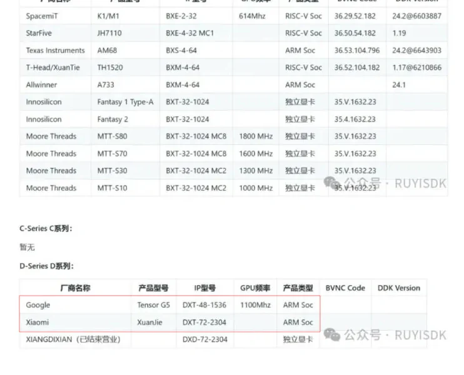
Task: Select BVNC code 36.52.104.182
Action: click(x=357, y=67)
